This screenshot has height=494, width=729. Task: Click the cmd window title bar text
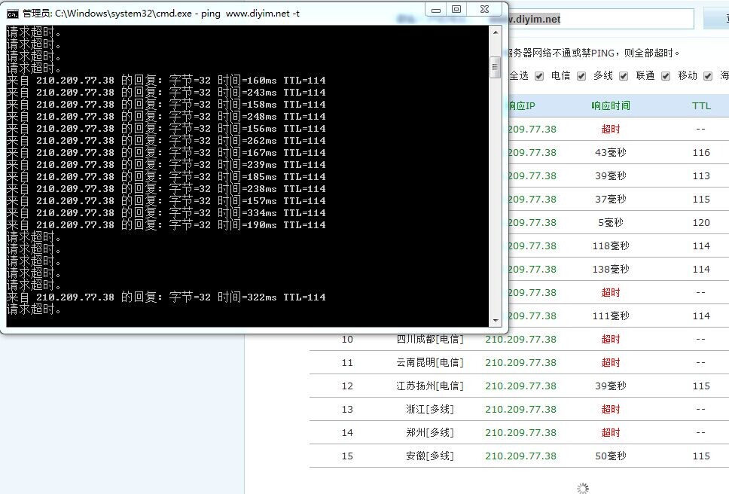pyautogui.click(x=161, y=14)
